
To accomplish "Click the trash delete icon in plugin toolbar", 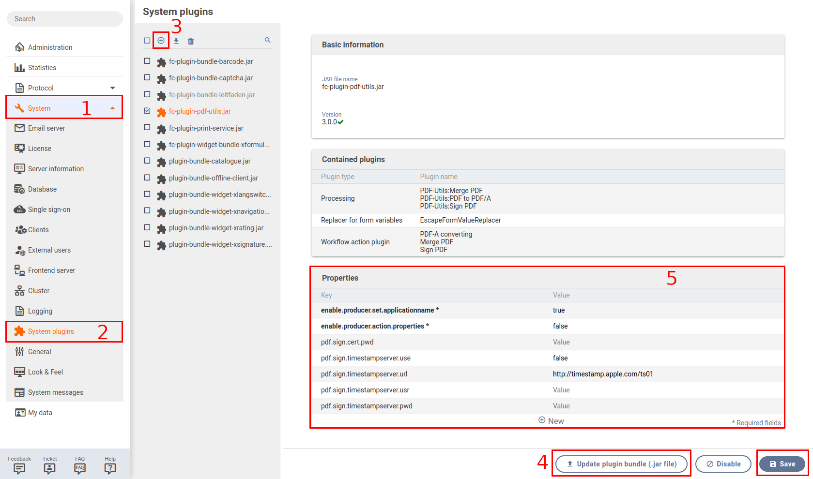I will [x=191, y=41].
